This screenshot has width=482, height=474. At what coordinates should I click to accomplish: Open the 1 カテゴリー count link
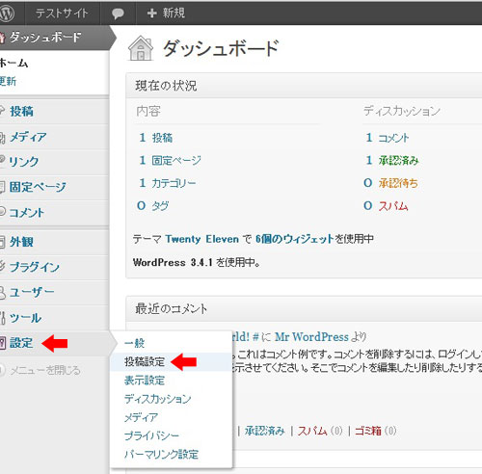click(168, 183)
